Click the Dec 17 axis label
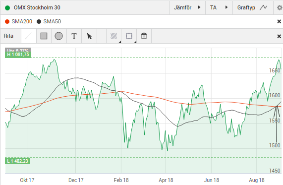 (76, 180)
